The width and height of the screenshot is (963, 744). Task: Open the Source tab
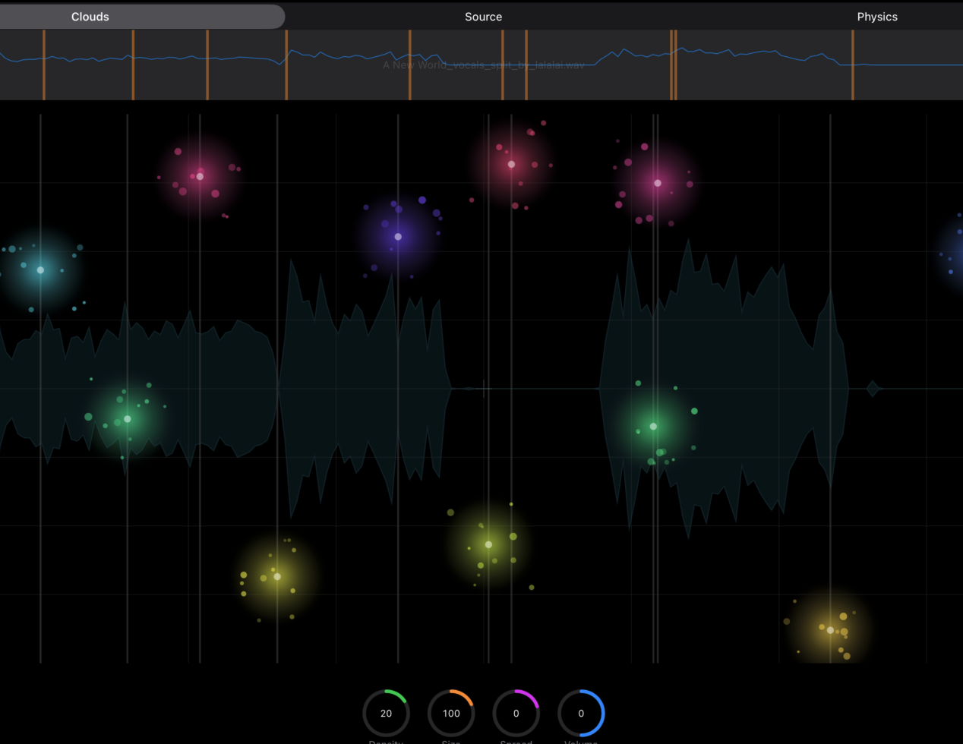click(x=483, y=17)
